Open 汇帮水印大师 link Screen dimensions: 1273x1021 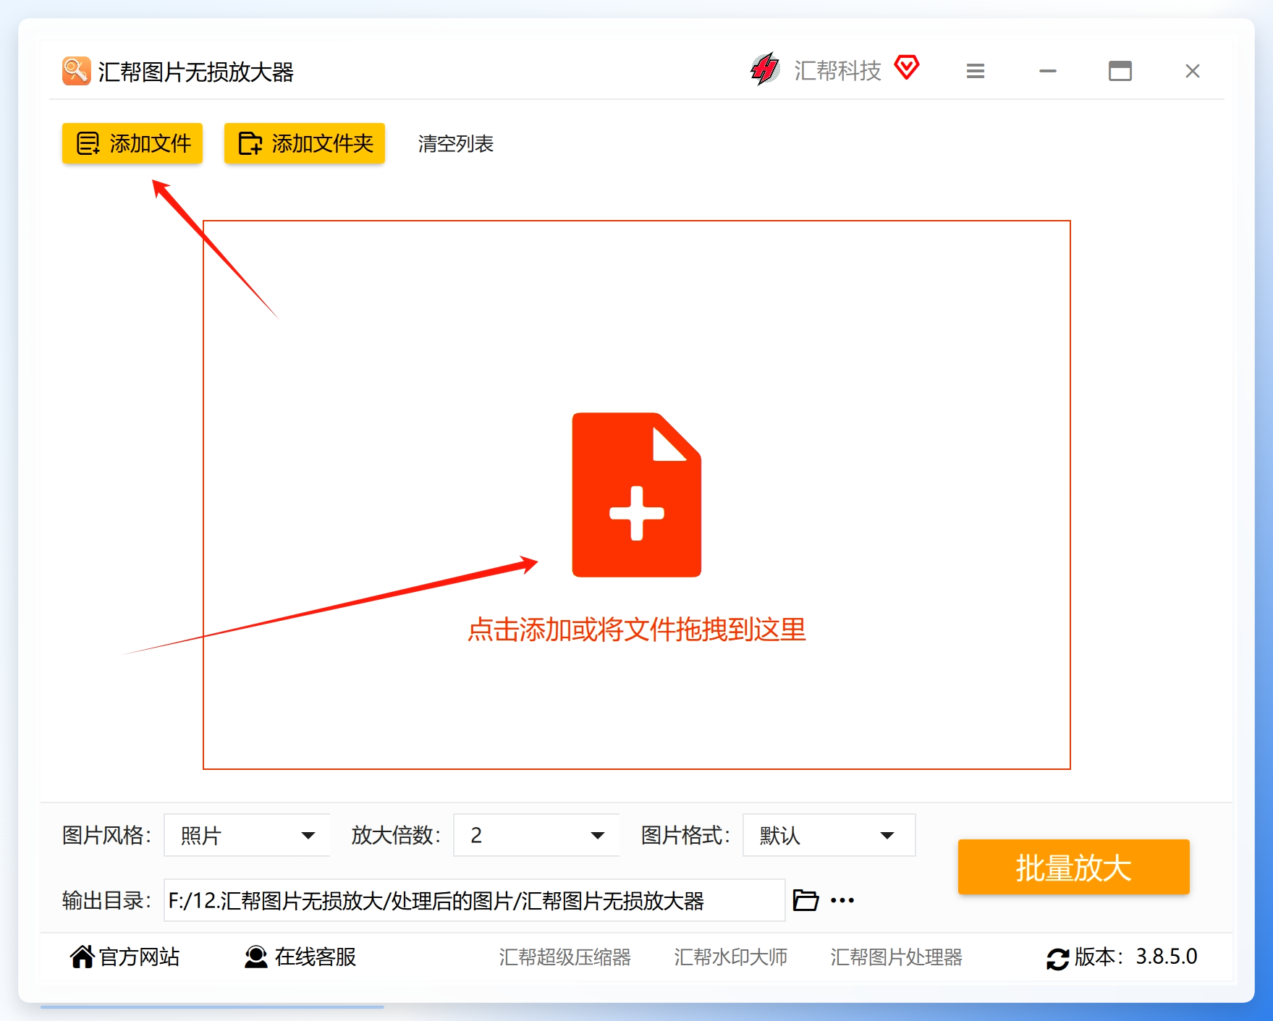tap(731, 957)
